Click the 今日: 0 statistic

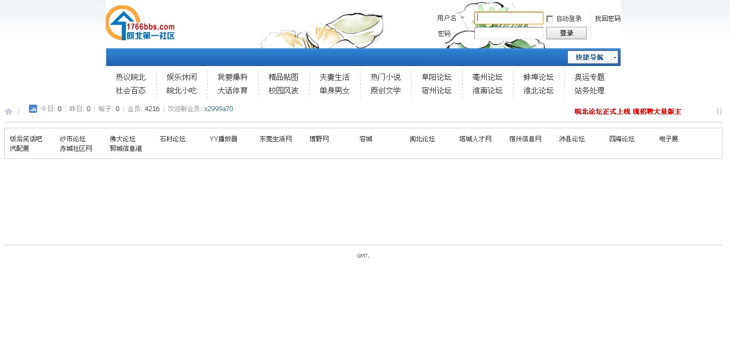point(51,109)
